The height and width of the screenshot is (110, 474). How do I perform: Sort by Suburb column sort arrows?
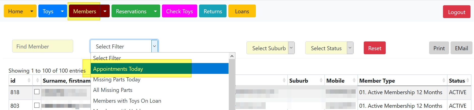(x=321, y=80)
